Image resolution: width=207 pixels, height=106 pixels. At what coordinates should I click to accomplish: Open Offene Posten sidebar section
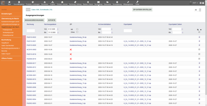[x=7, y=58]
